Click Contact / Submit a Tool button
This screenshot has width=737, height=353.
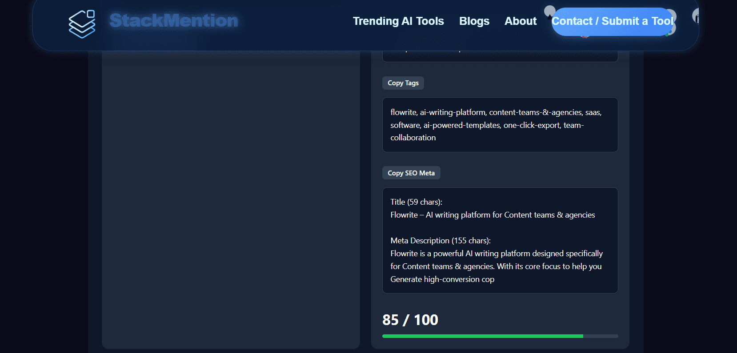(612, 21)
